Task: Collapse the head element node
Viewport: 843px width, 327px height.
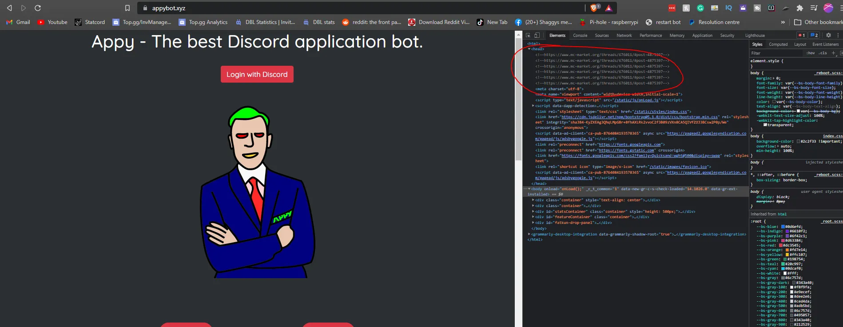Action: click(x=529, y=49)
